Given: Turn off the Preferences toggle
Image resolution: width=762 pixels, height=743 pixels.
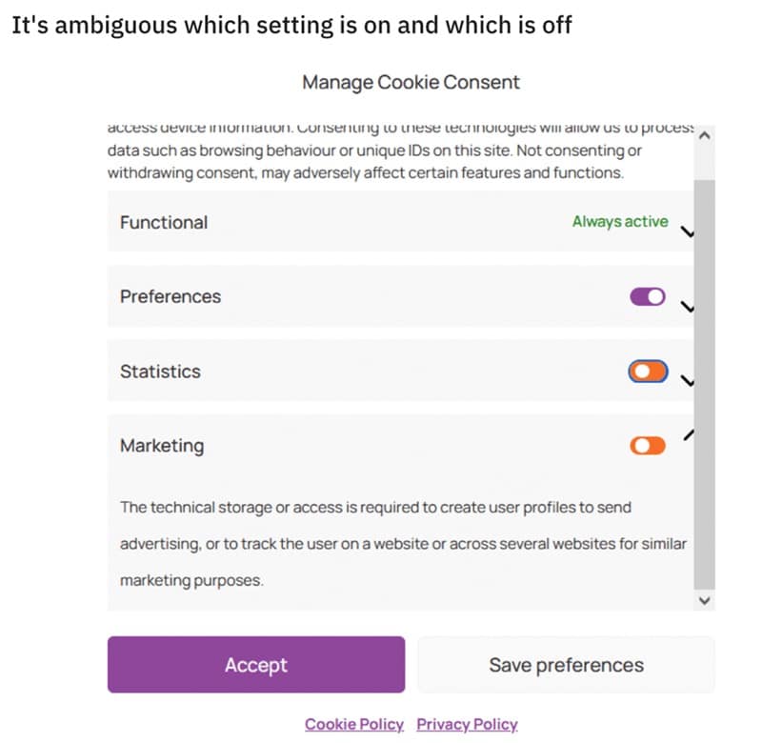Looking at the screenshot, I should click(648, 296).
